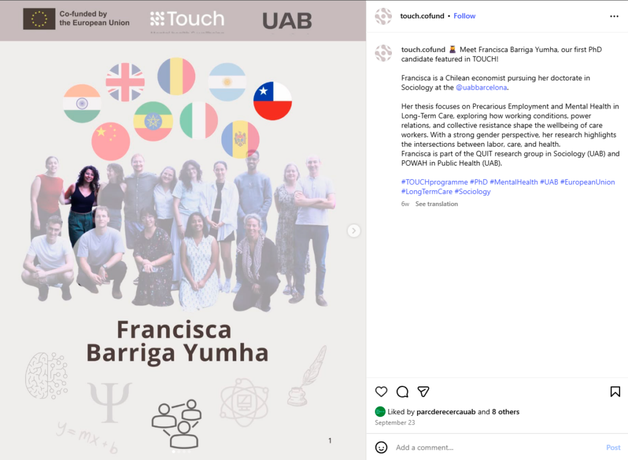Click the comment speech bubble icon
The image size is (628, 460).
click(x=402, y=391)
